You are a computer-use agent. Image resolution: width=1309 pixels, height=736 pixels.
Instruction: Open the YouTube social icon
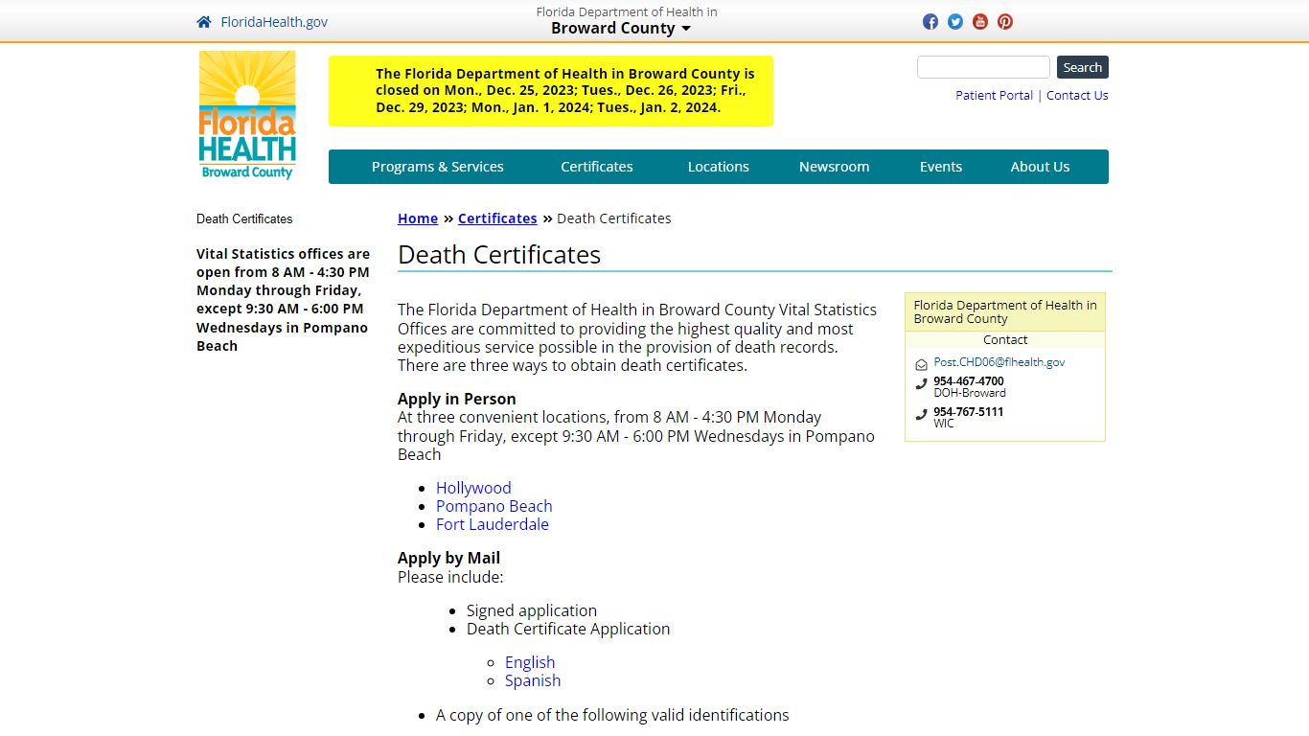point(980,22)
